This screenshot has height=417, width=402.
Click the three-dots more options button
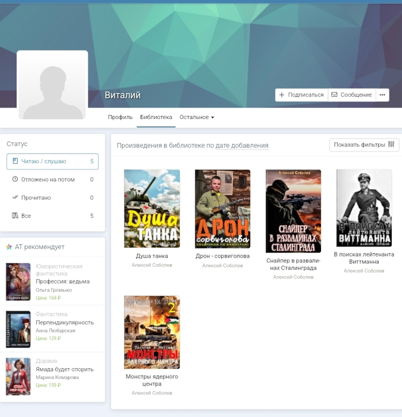pyautogui.click(x=382, y=95)
